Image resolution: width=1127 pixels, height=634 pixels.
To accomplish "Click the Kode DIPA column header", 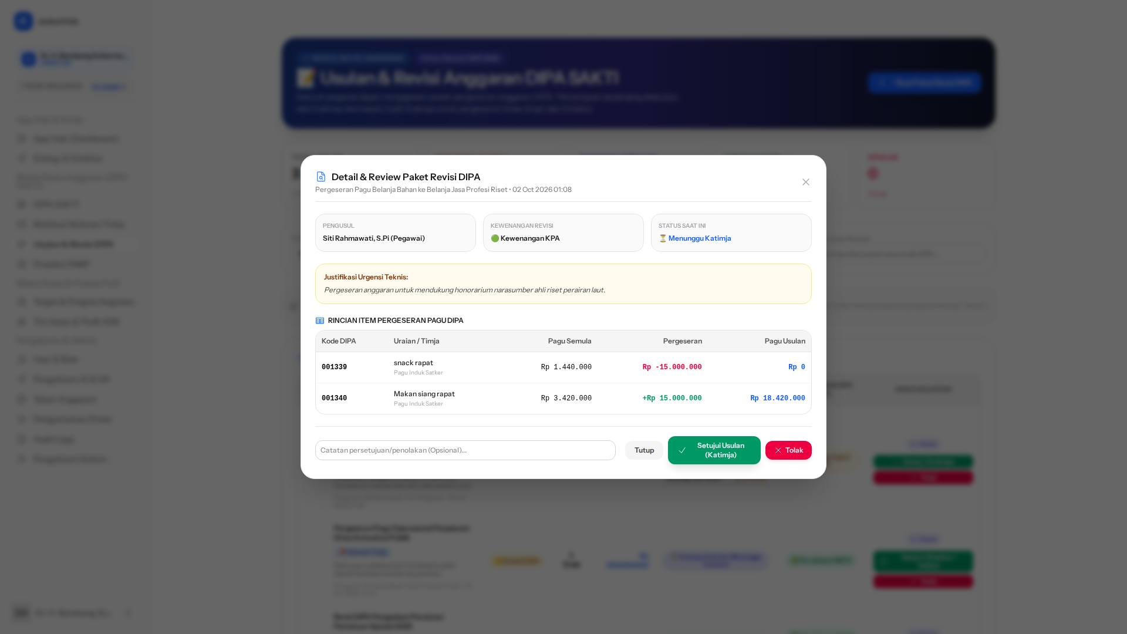I will (x=339, y=341).
